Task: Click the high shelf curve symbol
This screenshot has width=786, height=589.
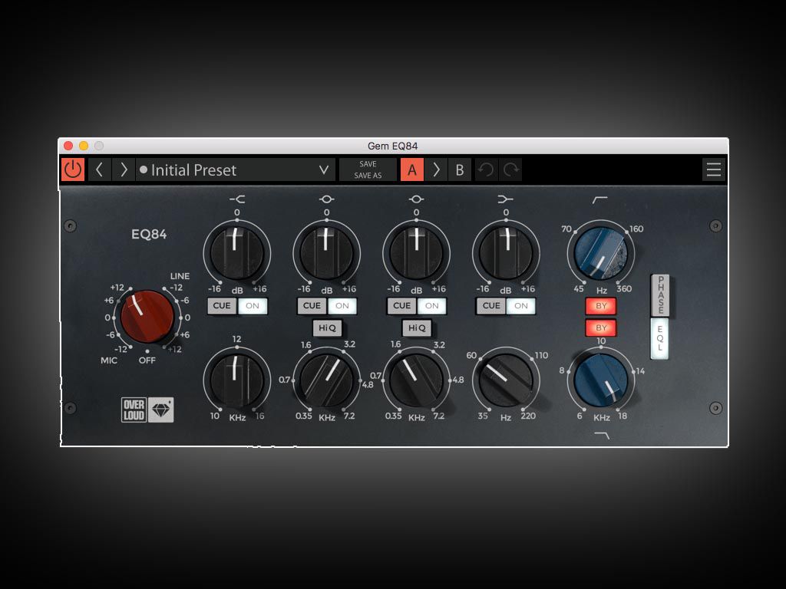Action: point(237,199)
